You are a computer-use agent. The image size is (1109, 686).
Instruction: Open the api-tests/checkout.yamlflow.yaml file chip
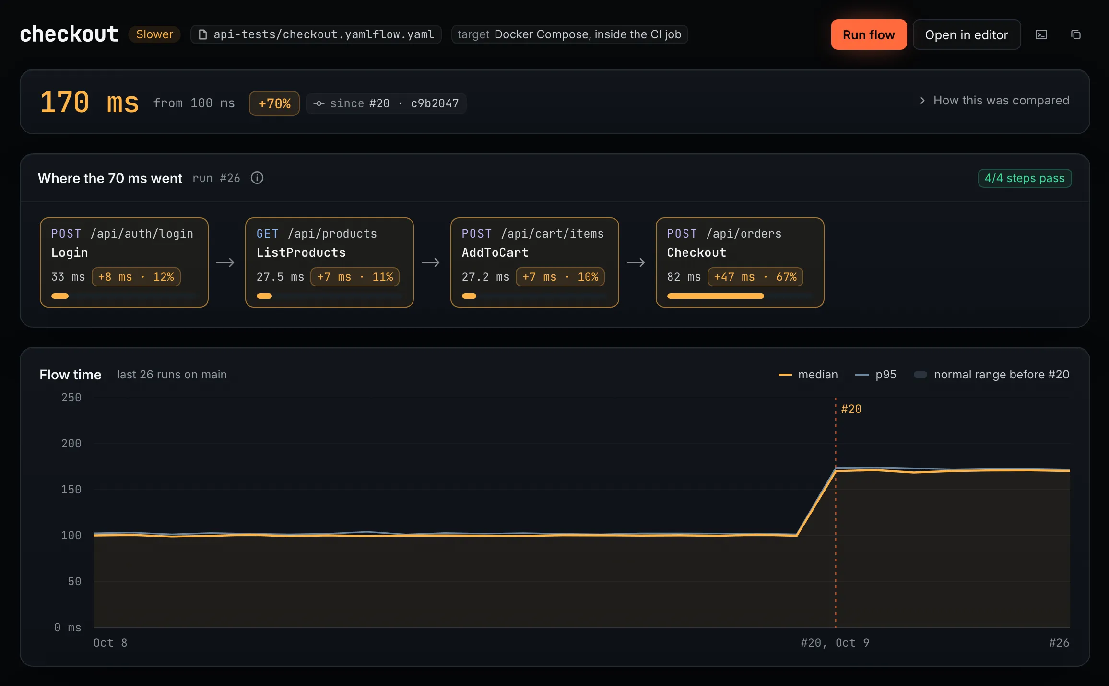coord(316,34)
